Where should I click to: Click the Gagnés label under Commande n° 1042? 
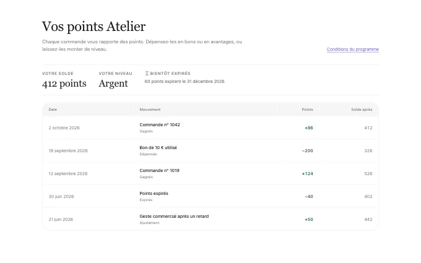tap(146, 131)
